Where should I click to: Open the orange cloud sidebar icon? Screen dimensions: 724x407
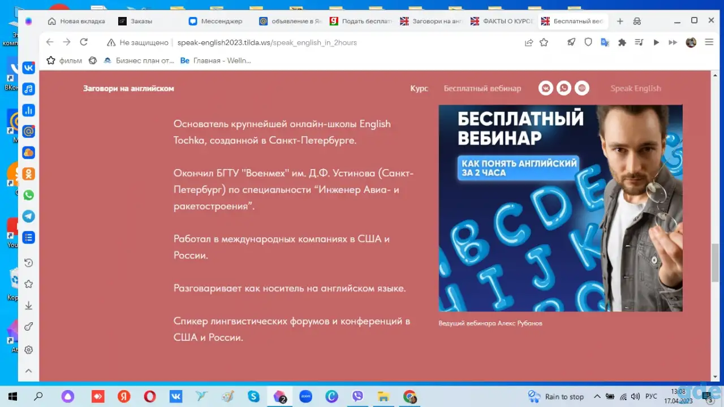(28, 153)
